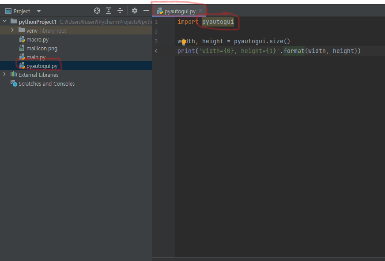This screenshot has width=385, height=261.
Task: Click the Project view window icon
Action: click(8, 11)
